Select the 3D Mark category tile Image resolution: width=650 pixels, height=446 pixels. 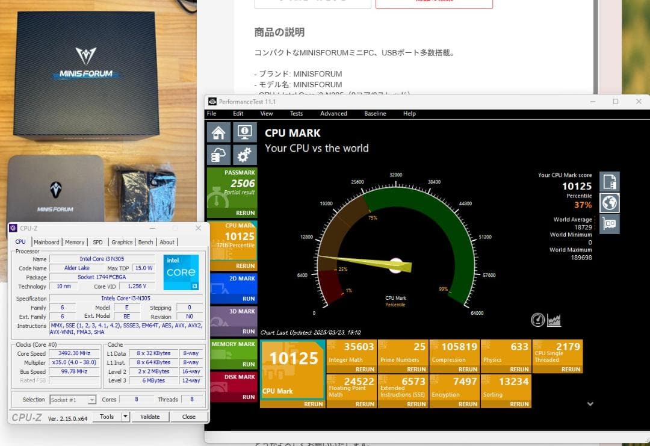(x=233, y=318)
